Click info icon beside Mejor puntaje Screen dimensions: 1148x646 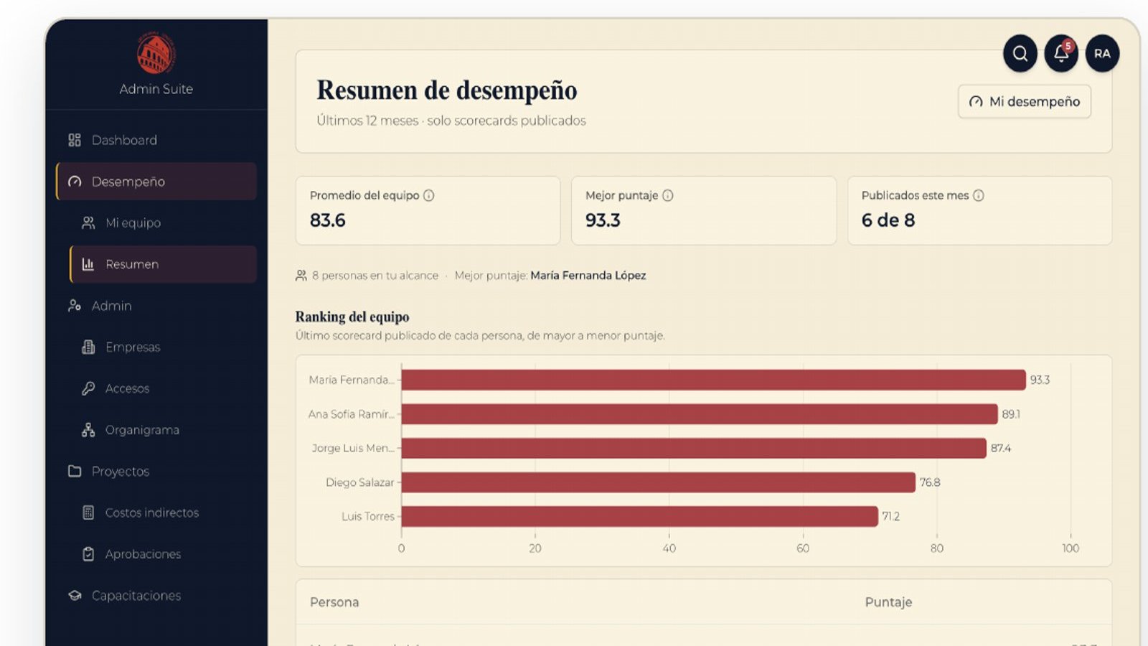[x=668, y=195]
